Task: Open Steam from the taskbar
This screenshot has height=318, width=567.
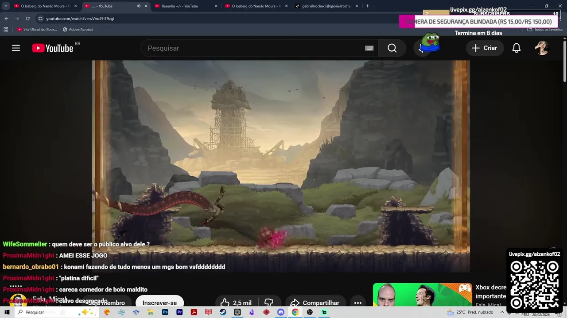Action: (223, 312)
